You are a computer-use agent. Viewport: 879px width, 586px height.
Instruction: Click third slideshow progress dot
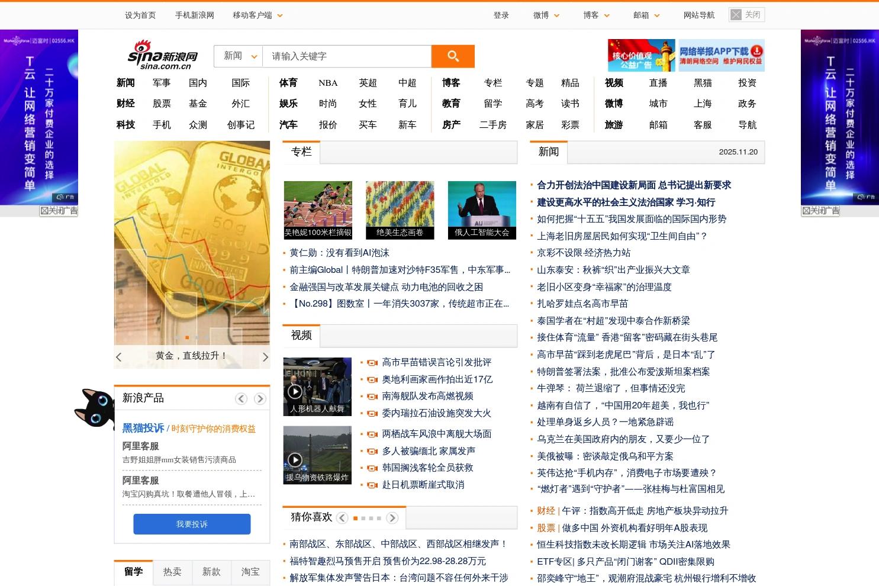tap(196, 336)
